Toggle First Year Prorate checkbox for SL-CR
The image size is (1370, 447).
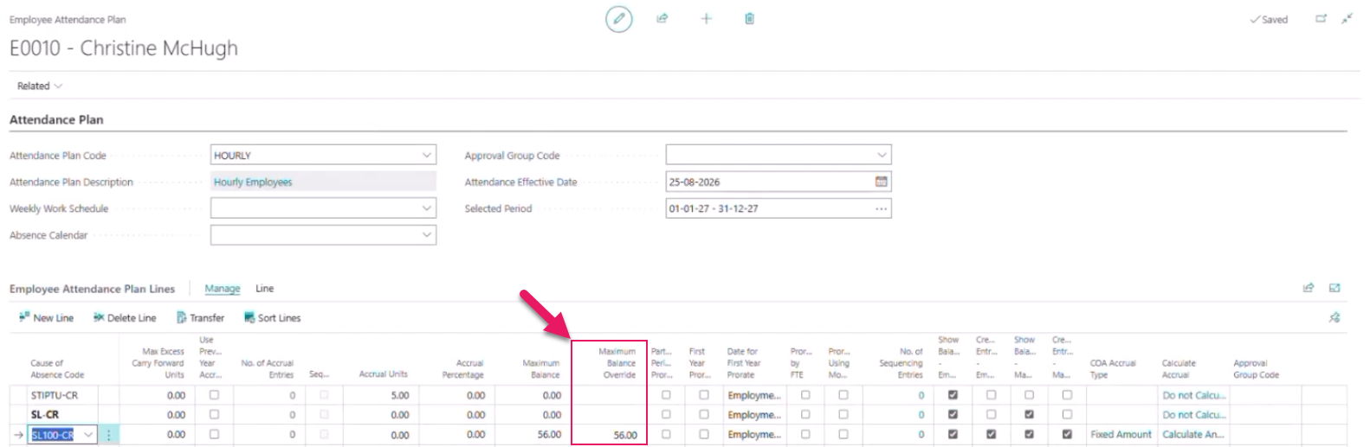click(704, 415)
